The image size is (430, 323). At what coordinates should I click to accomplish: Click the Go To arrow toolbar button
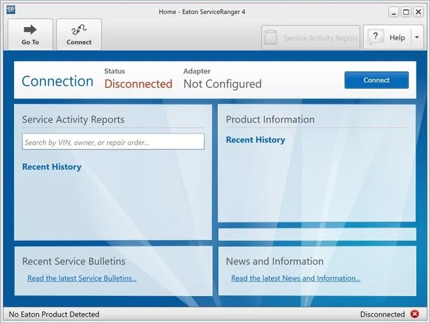point(30,34)
